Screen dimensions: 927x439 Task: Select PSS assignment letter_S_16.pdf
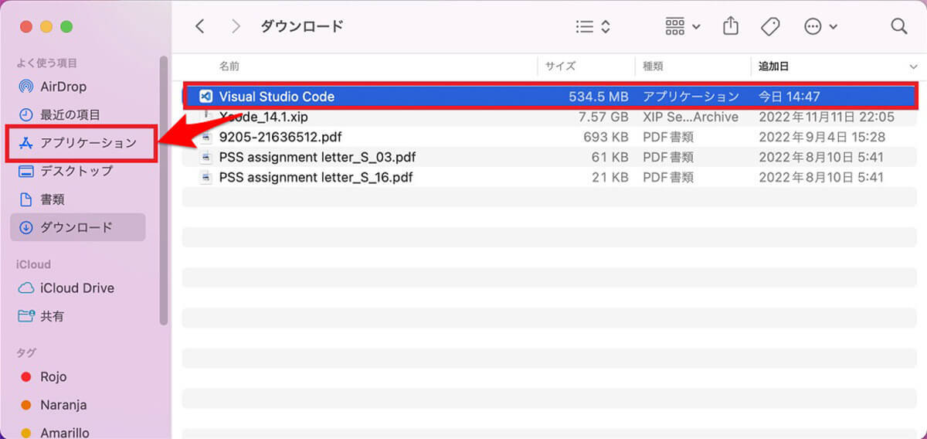coord(316,178)
